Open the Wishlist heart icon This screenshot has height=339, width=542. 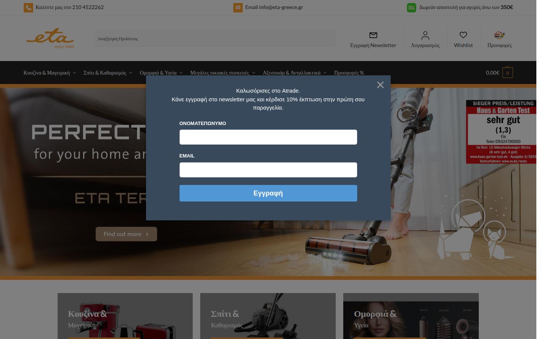[x=463, y=35]
